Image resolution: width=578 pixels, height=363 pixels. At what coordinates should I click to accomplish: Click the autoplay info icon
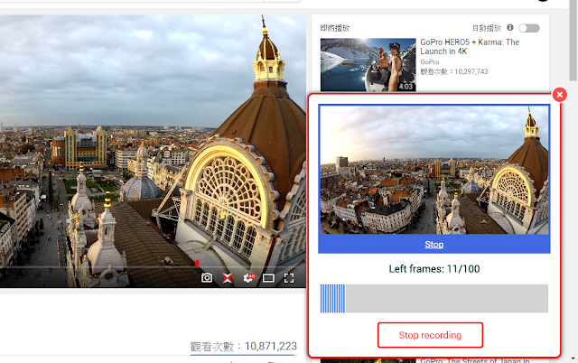tap(510, 28)
